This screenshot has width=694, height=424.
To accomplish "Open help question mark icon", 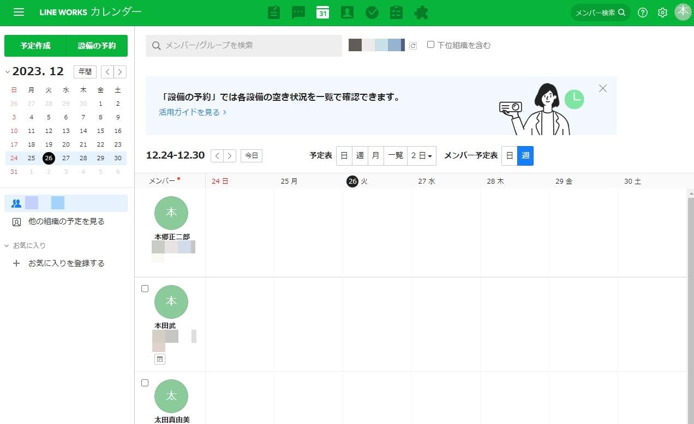I will tap(643, 13).
